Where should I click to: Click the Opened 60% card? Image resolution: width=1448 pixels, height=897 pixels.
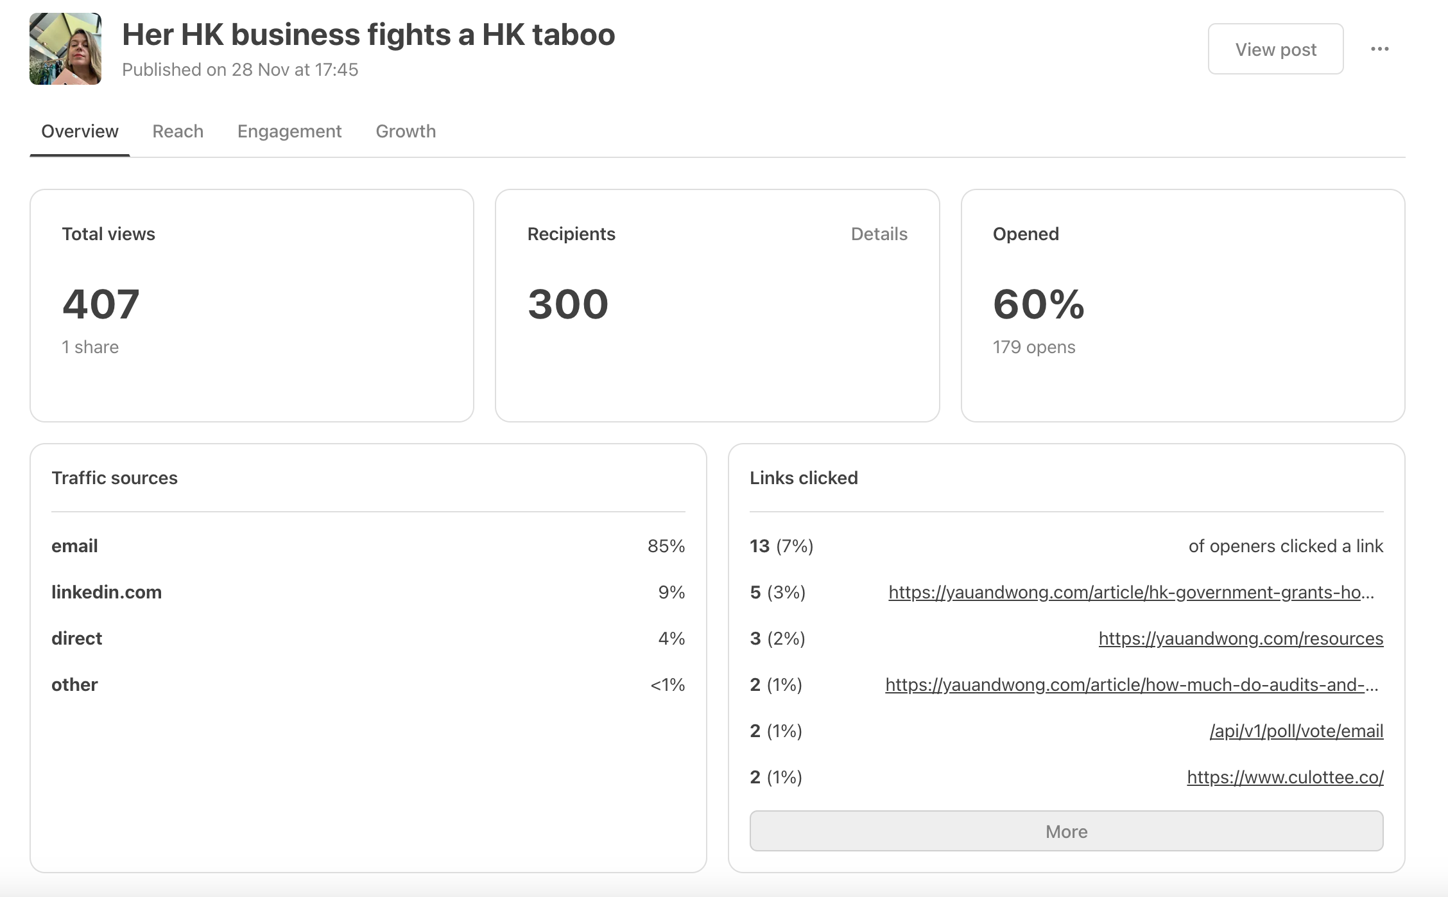click(1182, 305)
